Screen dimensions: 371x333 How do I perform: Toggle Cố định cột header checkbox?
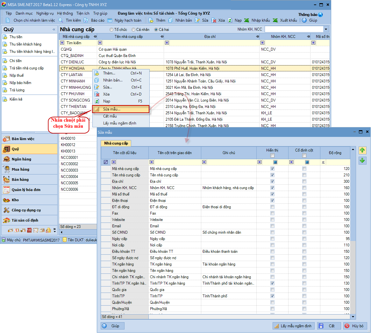(304, 156)
